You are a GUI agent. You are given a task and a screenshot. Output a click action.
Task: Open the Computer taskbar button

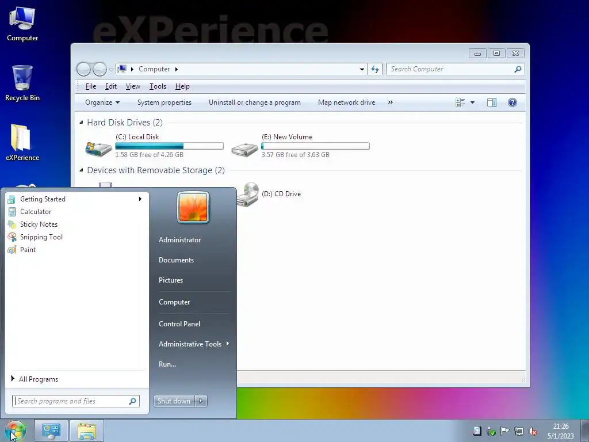51,430
